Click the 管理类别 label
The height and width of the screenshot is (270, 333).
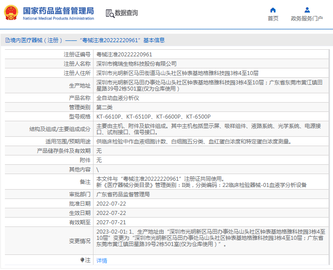80,107
